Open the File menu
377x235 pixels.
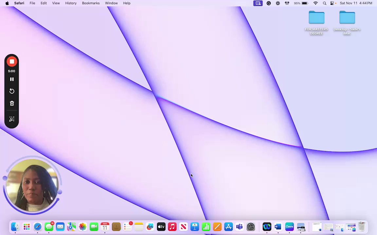coord(32,3)
